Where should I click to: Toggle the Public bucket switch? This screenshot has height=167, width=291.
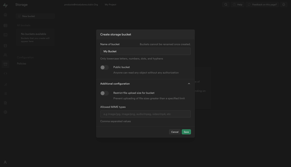(104, 67)
